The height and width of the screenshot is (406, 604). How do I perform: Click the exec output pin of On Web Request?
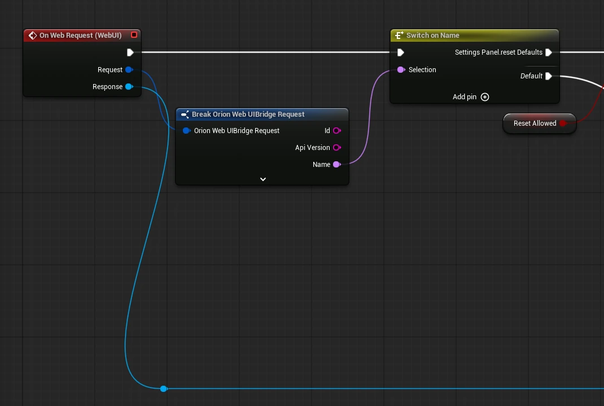pos(130,52)
